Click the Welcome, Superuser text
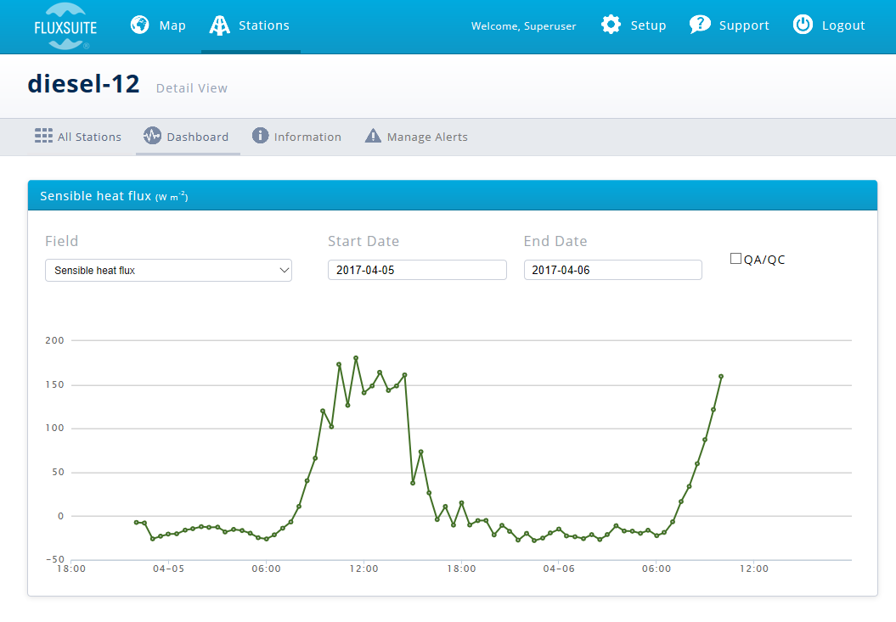This screenshot has width=896, height=622. 523,26
